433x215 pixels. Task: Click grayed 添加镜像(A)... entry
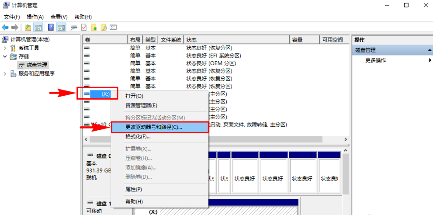159,167
